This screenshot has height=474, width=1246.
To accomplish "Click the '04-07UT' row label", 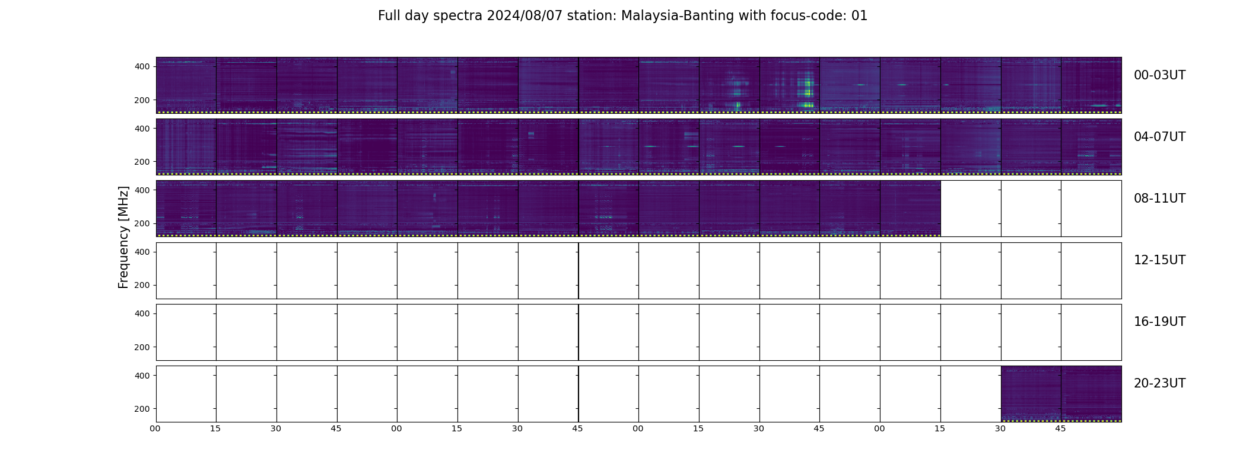I will pyautogui.click(x=1159, y=137).
